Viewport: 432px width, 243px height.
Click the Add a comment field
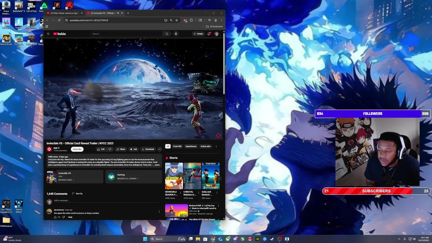[107, 200]
